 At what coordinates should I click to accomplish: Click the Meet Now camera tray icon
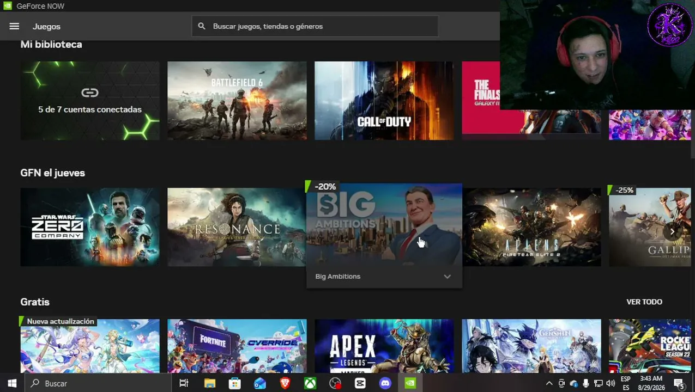(561, 383)
